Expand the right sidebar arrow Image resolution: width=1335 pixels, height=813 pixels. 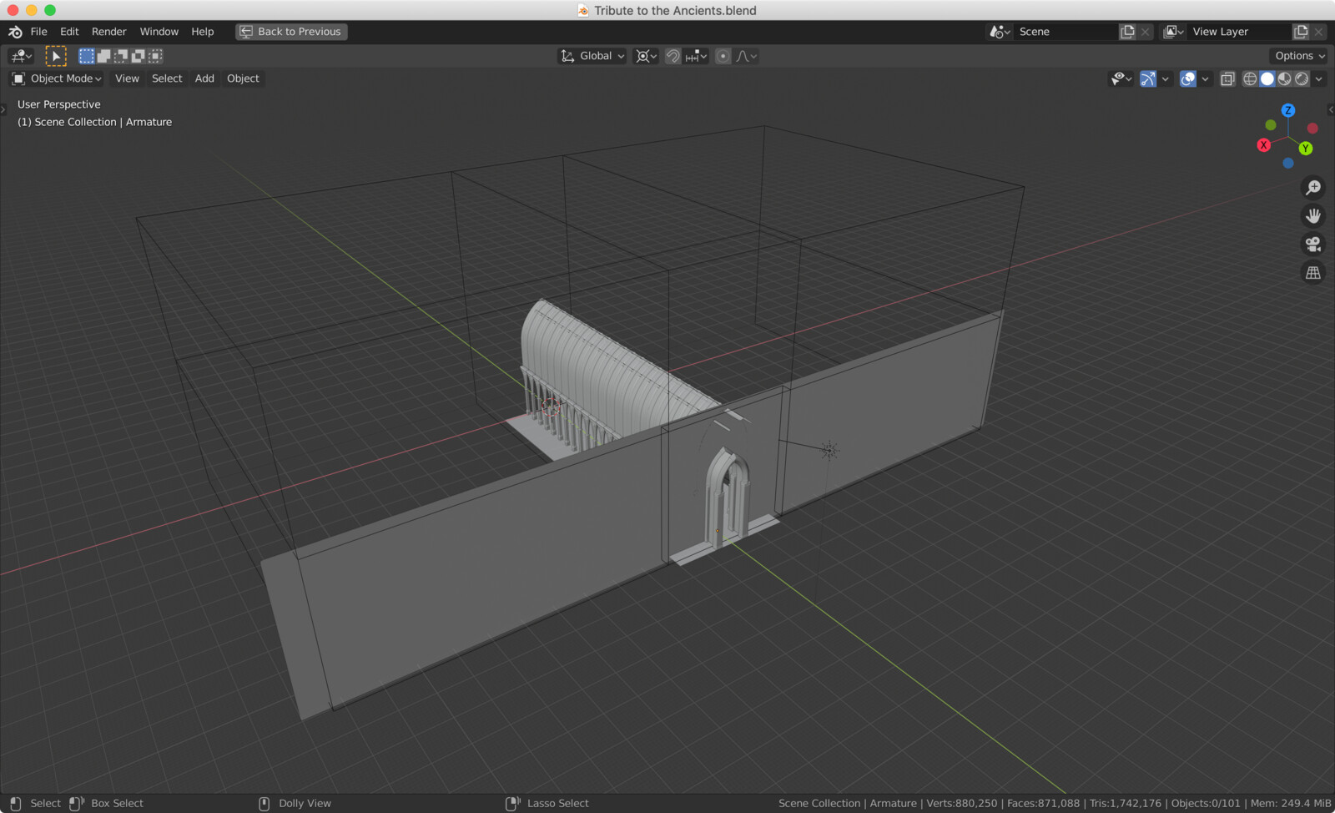coord(1331,109)
